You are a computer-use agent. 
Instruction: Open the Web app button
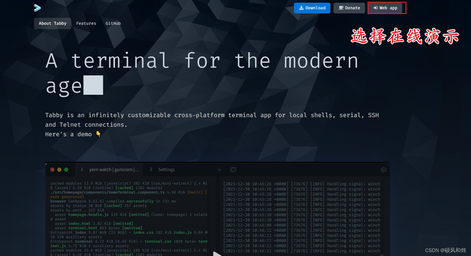coord(385,8)
